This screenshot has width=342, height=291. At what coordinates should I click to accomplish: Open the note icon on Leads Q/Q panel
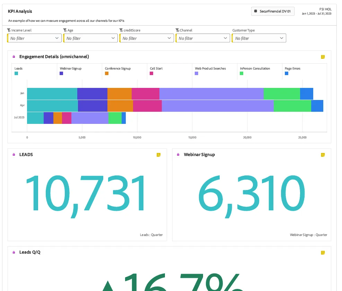coord(323,253)
